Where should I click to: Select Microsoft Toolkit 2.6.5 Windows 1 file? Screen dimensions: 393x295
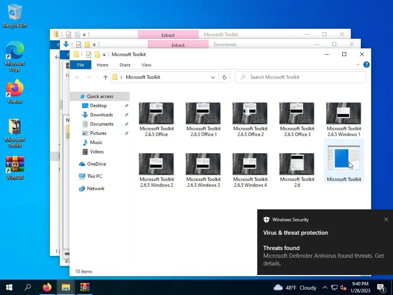click(343, 119)
